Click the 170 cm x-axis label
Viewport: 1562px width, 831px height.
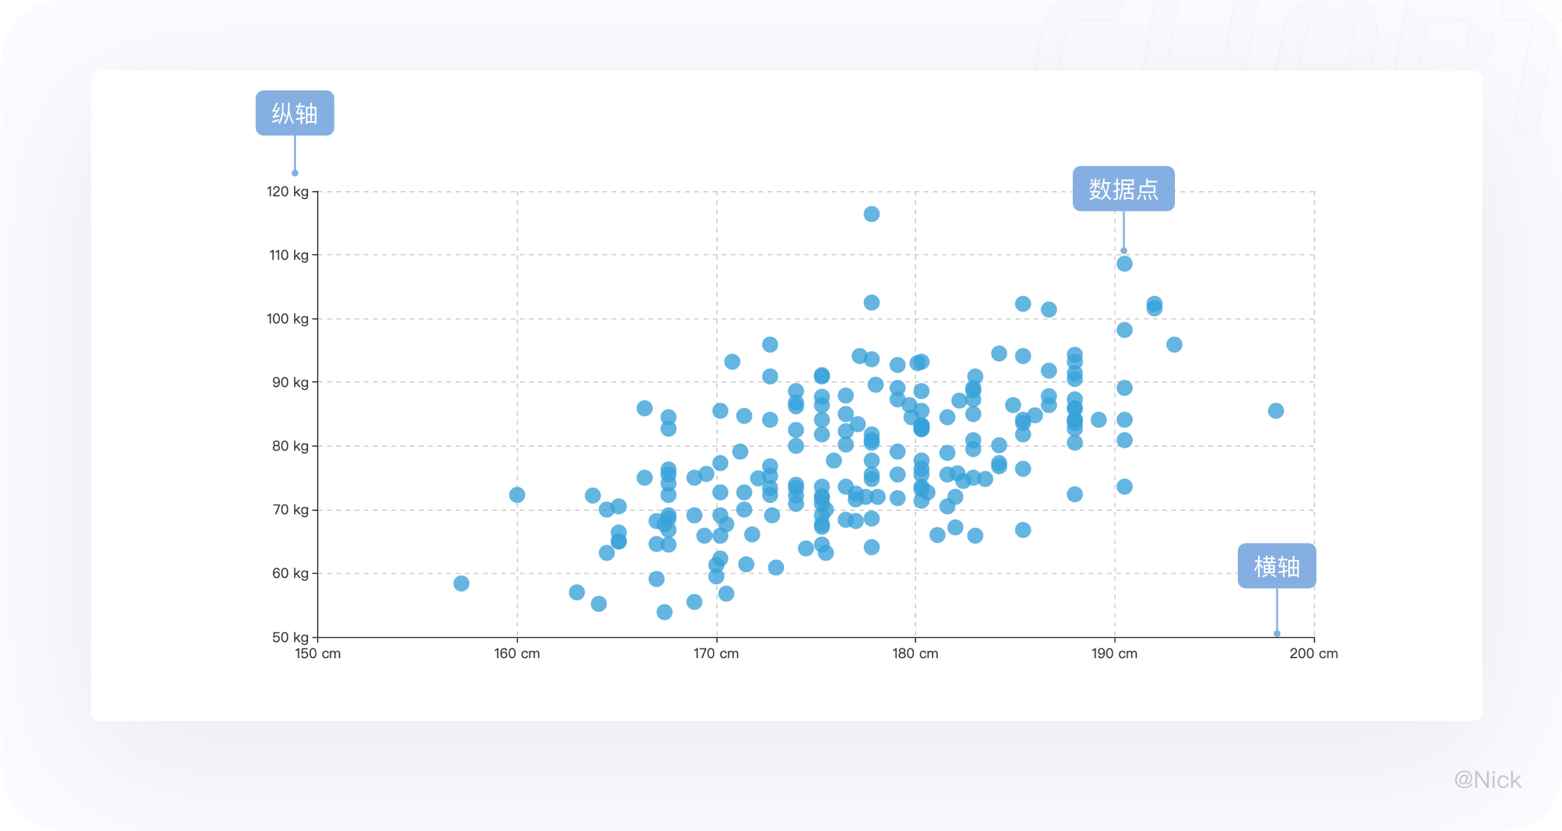pyautogui.click(x=716, y=654)
